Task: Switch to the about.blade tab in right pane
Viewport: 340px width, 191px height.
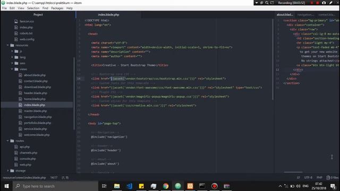Action: (x=285, y=14)
